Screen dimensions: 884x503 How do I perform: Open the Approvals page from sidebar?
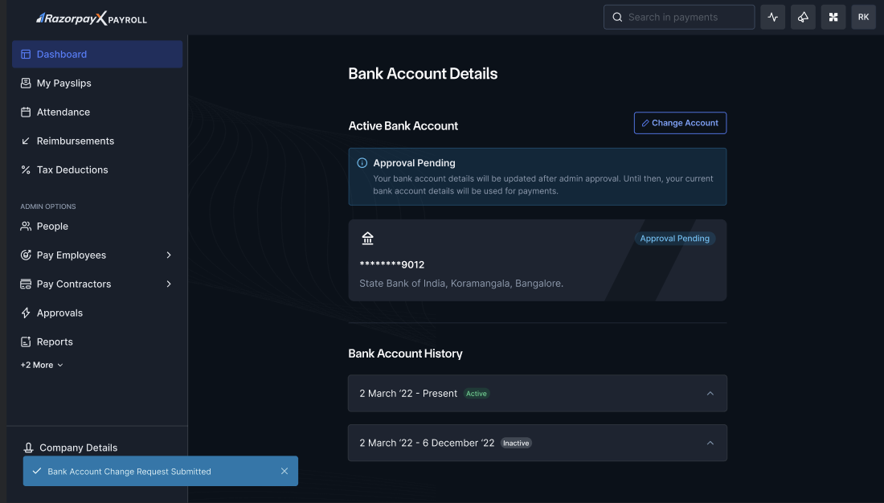59,313
